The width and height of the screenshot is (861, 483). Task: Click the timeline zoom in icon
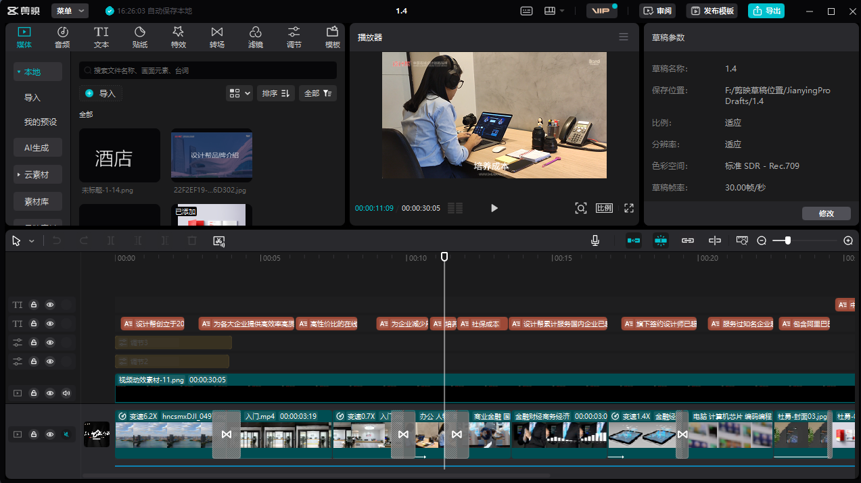coord(848,240)
